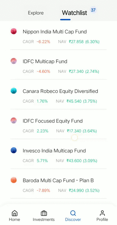Open the Investments briefcase icon
The height and width of the screenshot is (225, 117).
[x=44, y=213]
